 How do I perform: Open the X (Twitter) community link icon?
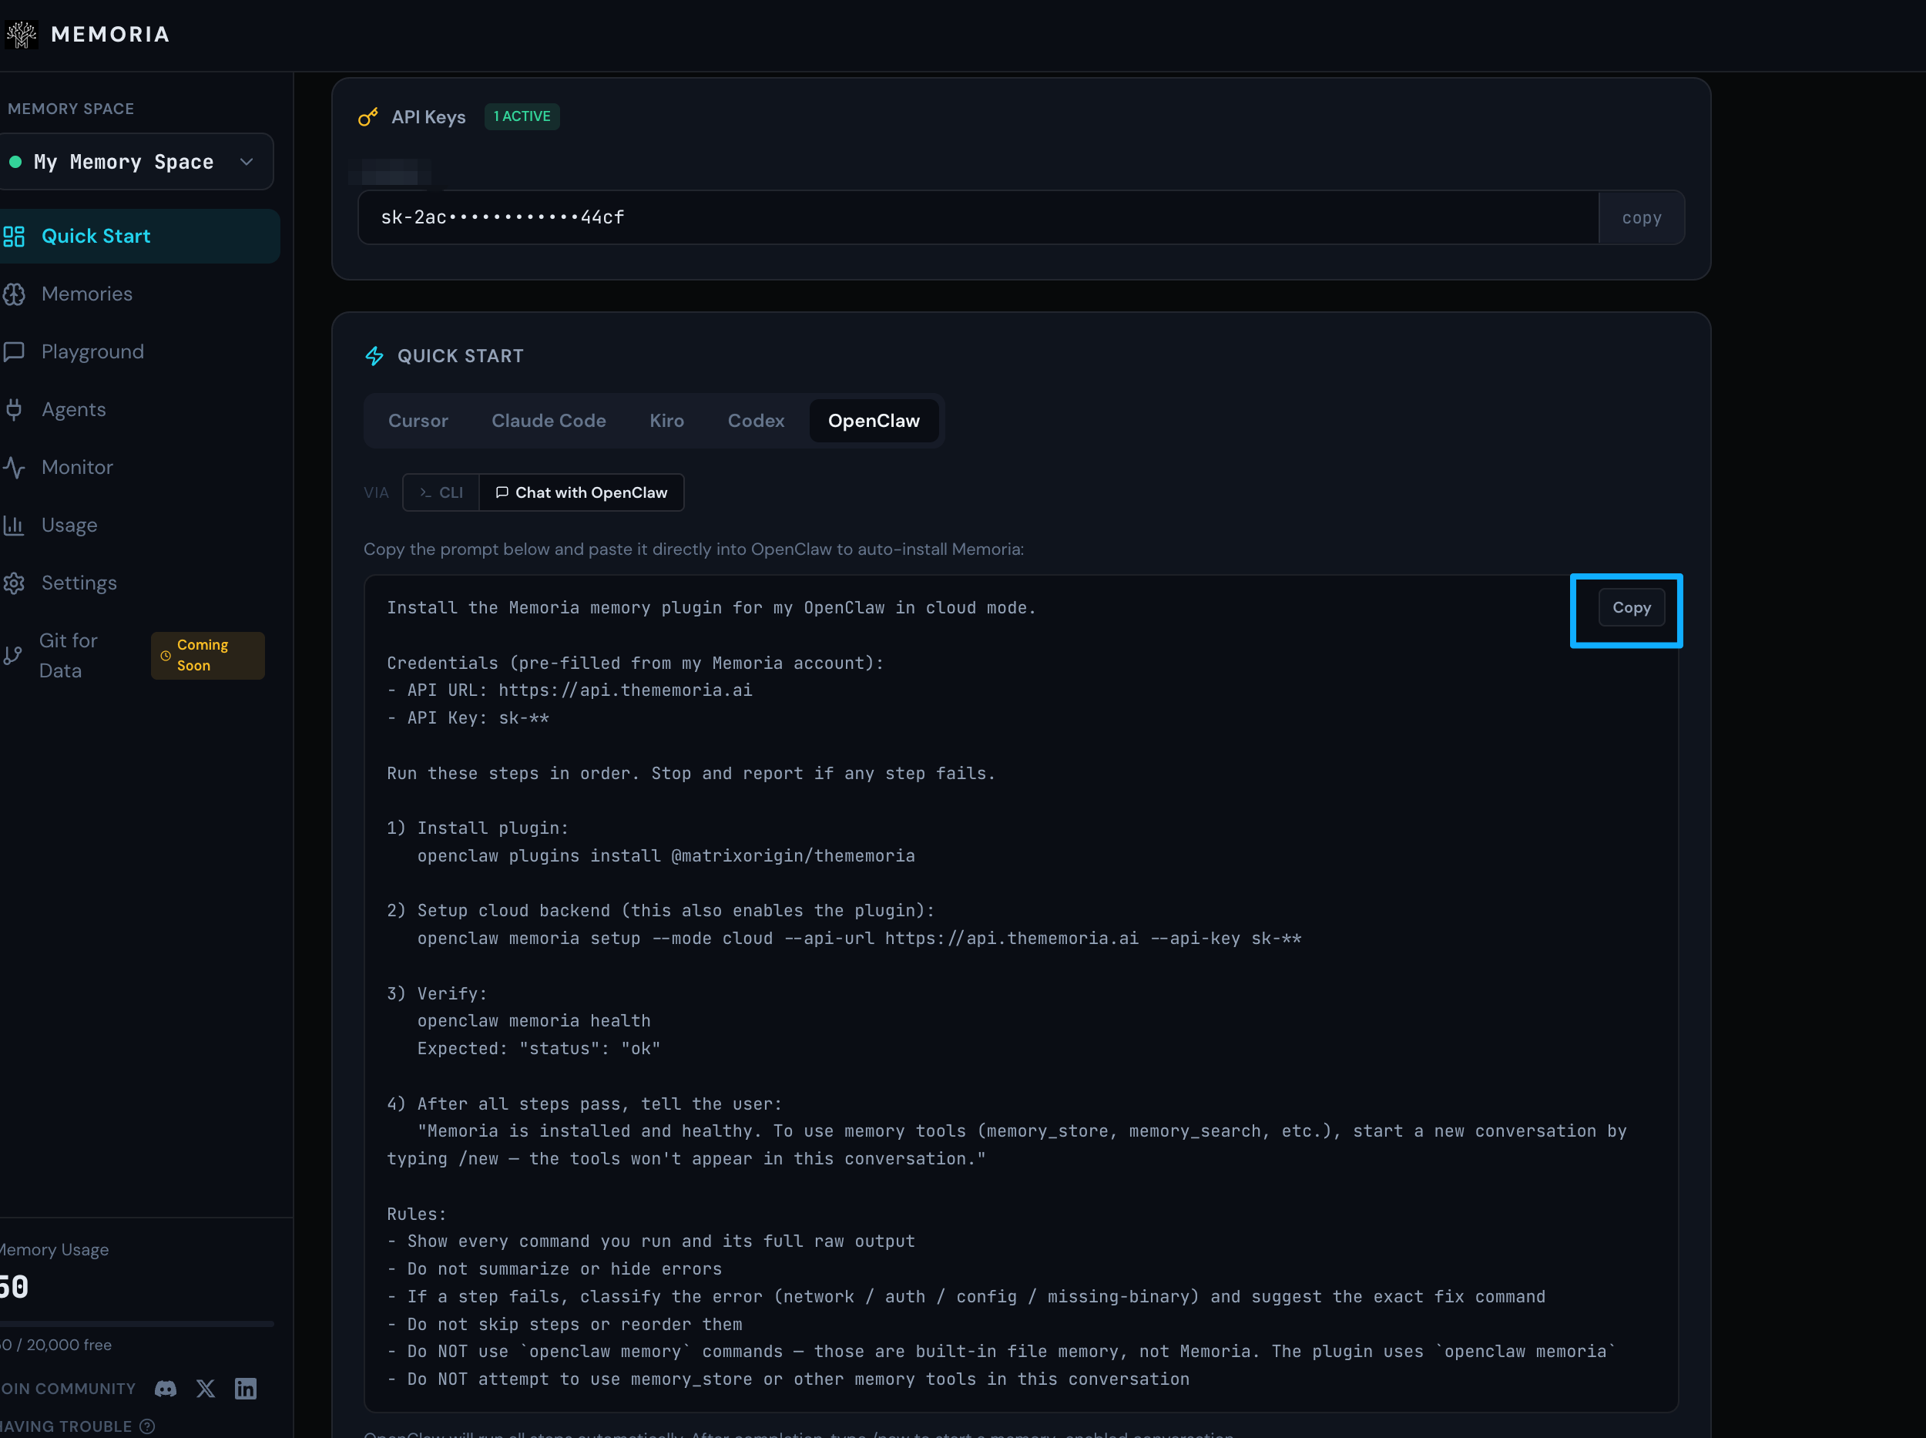click(x=206, y=1389)
